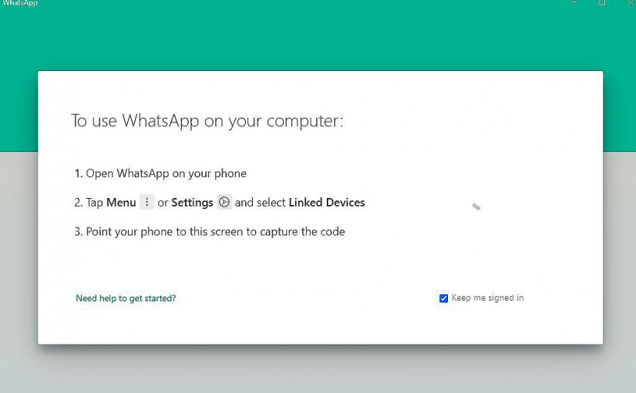Click the step number "1." in the list
This screenshot has height=393, width=636.
pos(79,173)
